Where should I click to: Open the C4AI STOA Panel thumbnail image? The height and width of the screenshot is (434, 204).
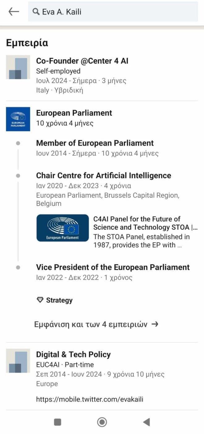tap(63, 228)
